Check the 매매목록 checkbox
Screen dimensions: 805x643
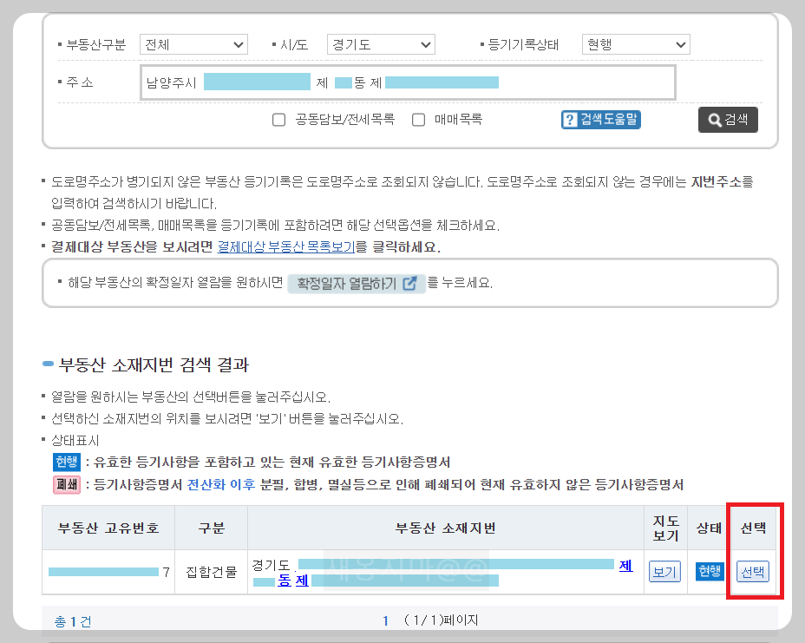point(418,120)
